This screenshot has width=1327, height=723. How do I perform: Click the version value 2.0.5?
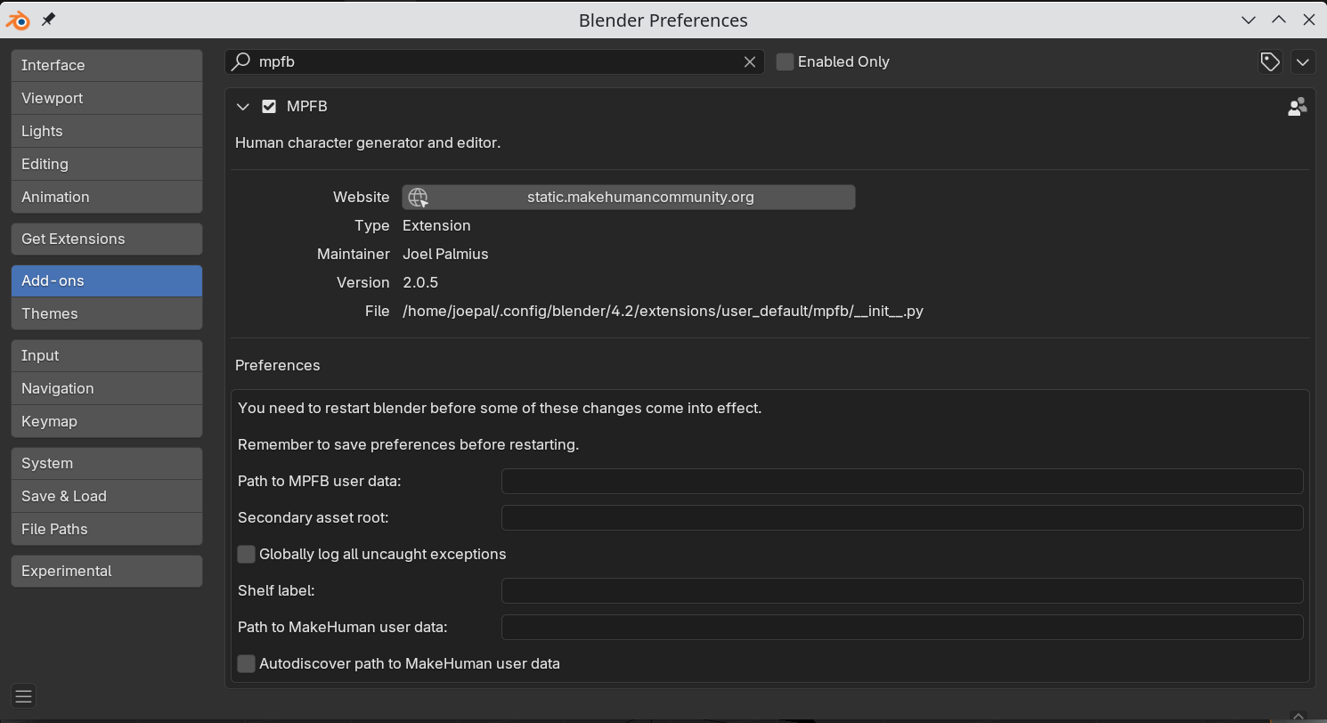tap(420, 283)
